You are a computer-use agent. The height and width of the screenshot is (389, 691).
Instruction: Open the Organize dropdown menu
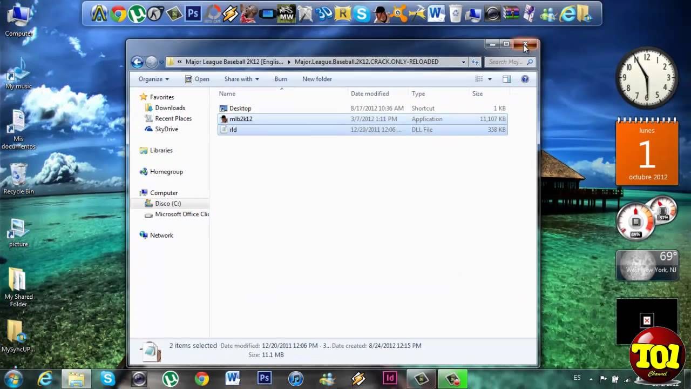pos(154,79)
